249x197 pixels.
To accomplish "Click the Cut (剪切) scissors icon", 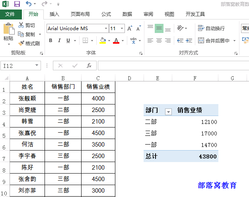I will tap(21, 25).
